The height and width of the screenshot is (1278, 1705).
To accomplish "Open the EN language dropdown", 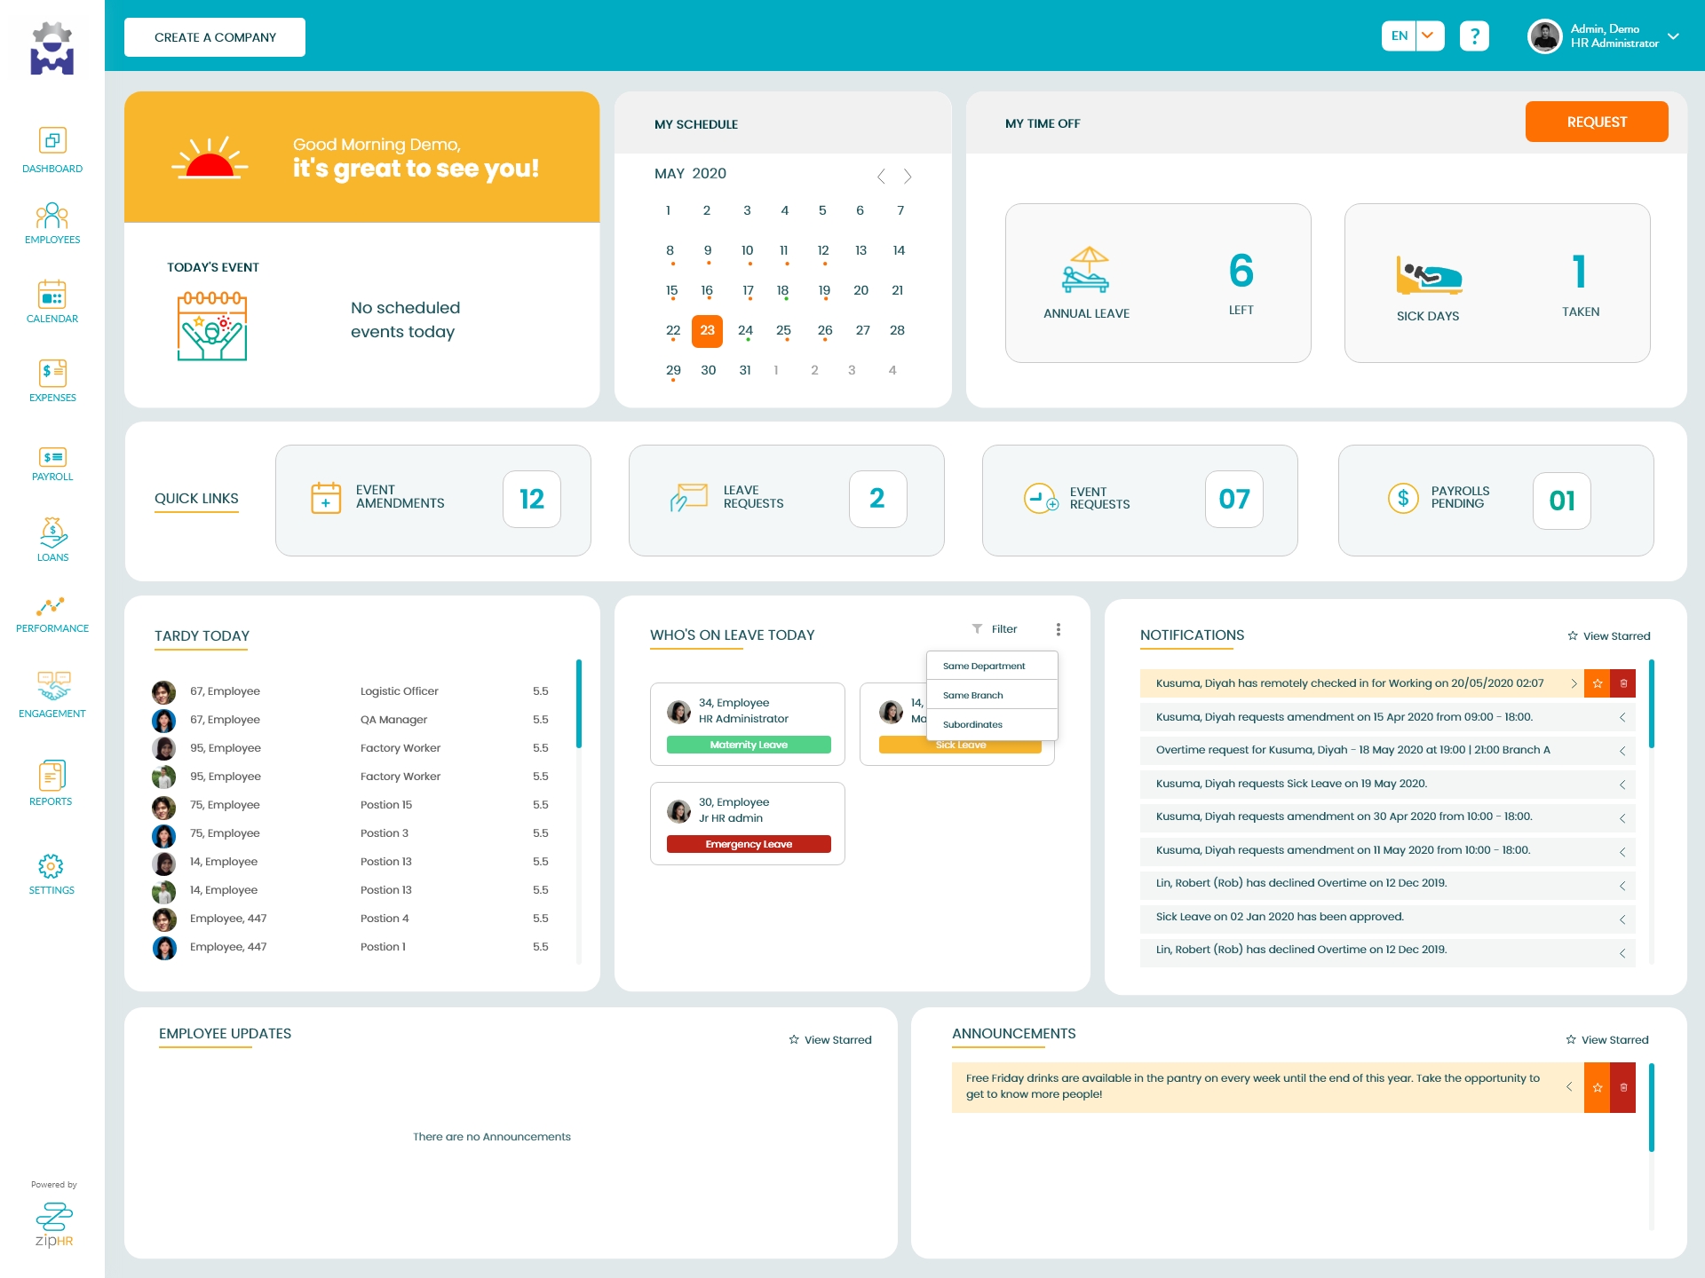I will tap(1429, 36).
